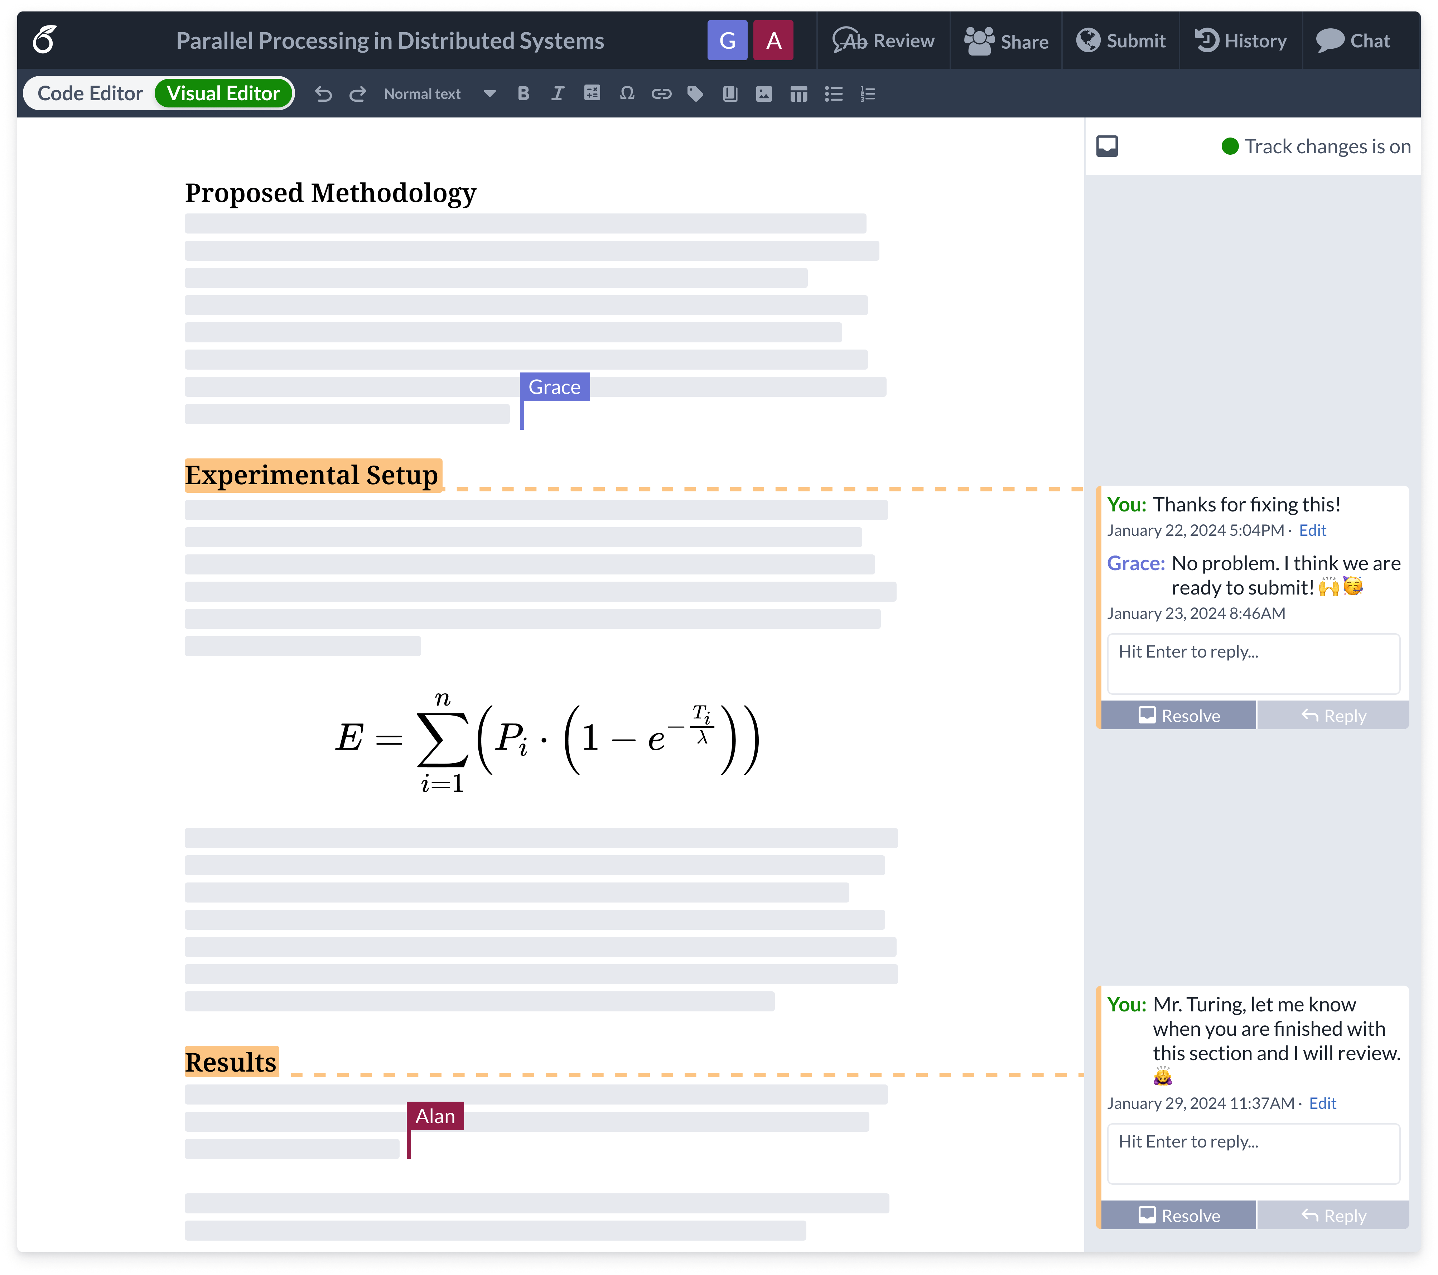This screenshot has height=1275, width=1438.
Task: Apply a numbered list
Action: tap(868, 93)
